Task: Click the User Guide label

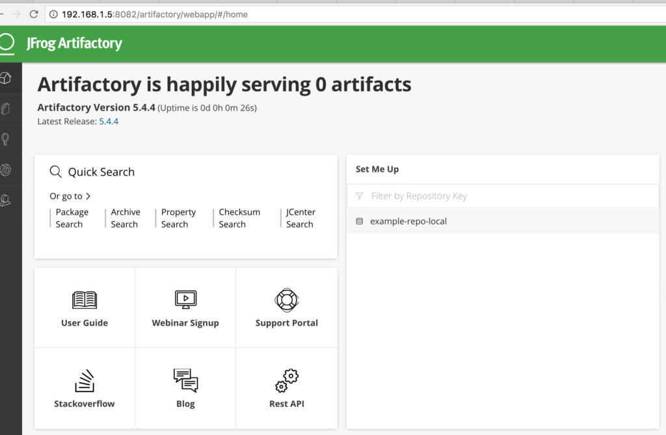Action: pos(85,323)
